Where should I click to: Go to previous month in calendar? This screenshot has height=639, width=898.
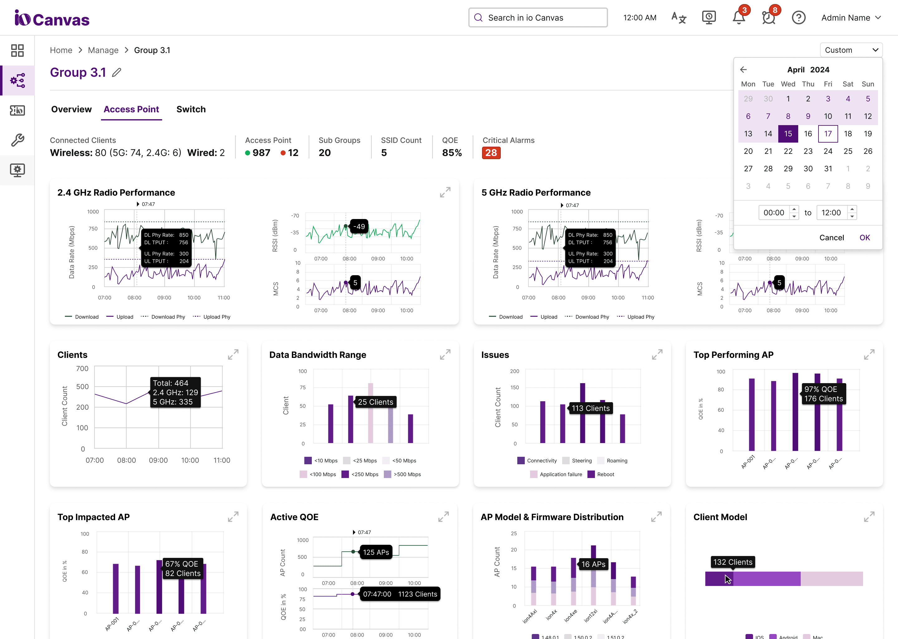click(x=743, y=70)
